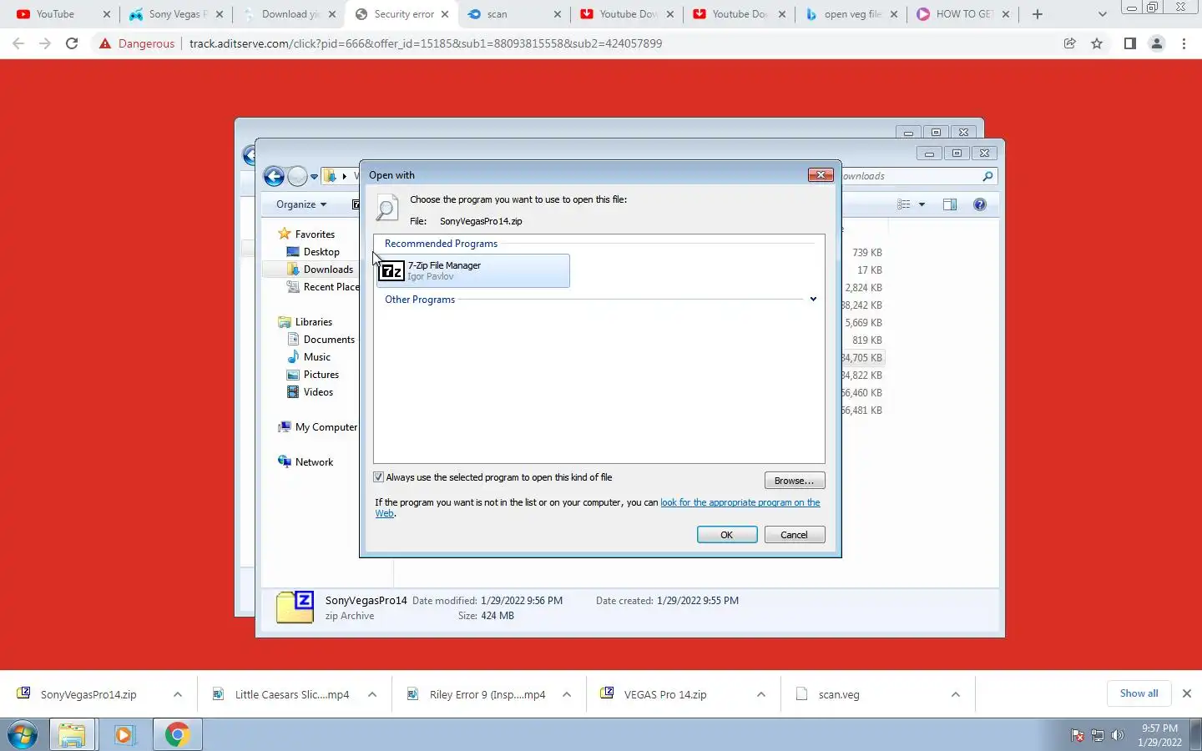Image resolution: width=1202 pixels, height=751 pixels.
Task: Click the SonyVegasPro14 zip archive icon
Action: (x=295, y=607)
